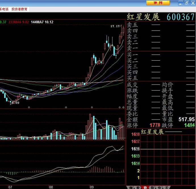The image size is (196, 189).
Task: Open the 投资者教育 menu item
Action: pos(19,9)
